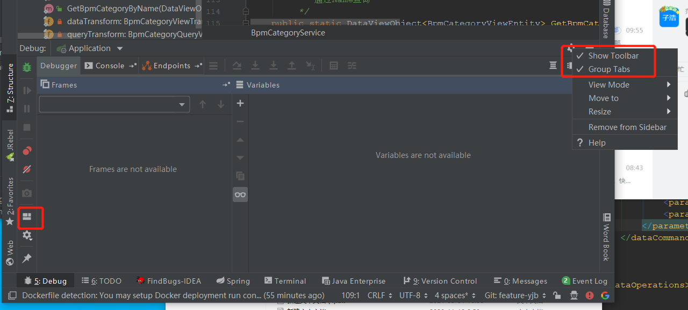This screenshot has width=688, height=310.
Task: Click the Duplicate Watch copy icon
Action: [240, 176]
